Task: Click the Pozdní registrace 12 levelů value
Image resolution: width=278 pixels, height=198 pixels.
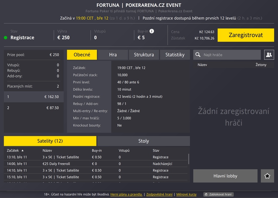Action: (x=140, y=97)
